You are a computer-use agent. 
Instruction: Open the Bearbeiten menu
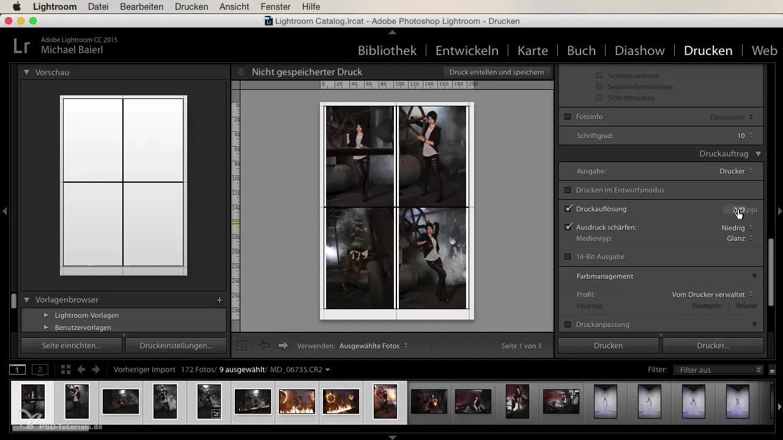142,7
